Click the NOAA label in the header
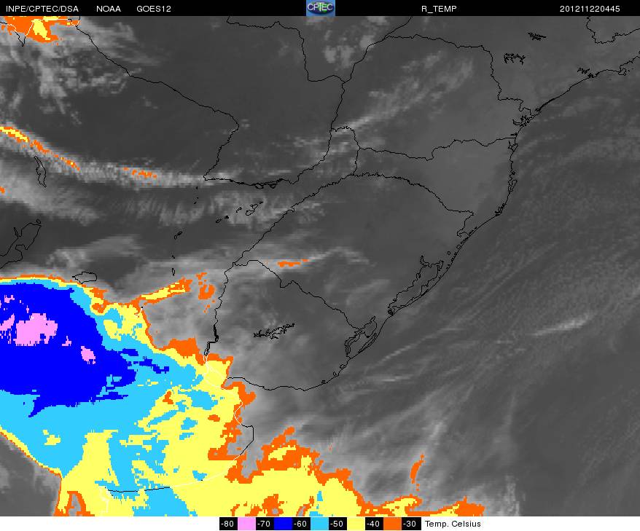Image resolution: width=640 pixels, height=531 pixels. point(109,9)
